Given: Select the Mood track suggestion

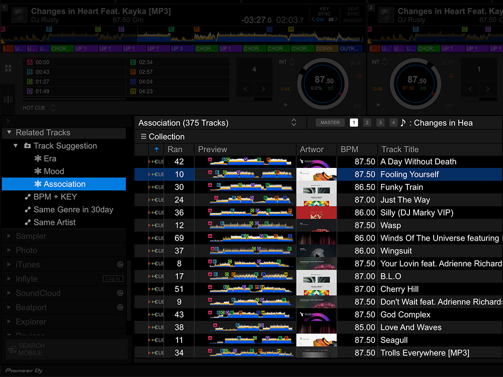Looking at the screenshot, I should pos(54,171).
